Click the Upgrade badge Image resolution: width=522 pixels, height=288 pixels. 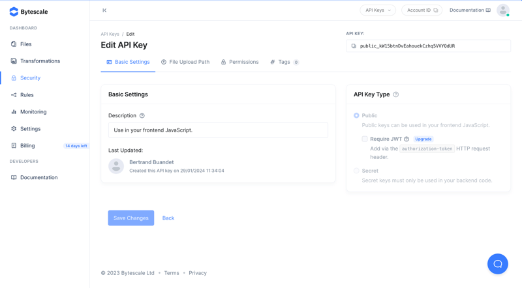click(x=423, y=139)
